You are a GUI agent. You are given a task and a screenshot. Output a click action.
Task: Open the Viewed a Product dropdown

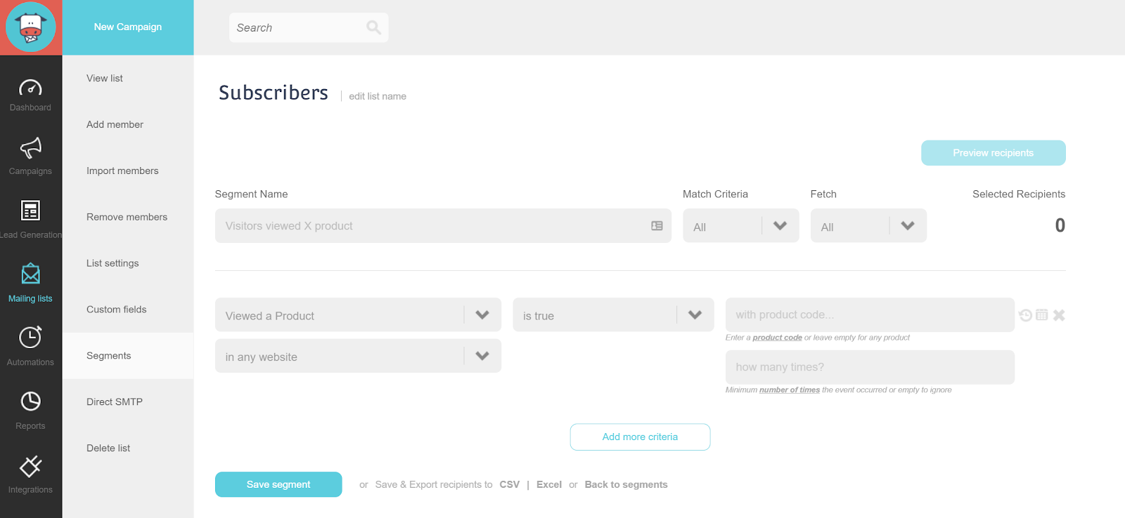(358, 315)
